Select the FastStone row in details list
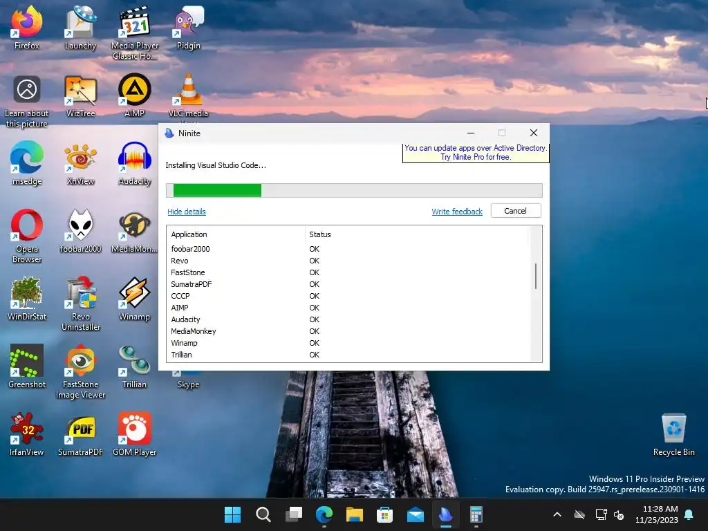The height and width of the screenshot is (531, 708). 348,272
